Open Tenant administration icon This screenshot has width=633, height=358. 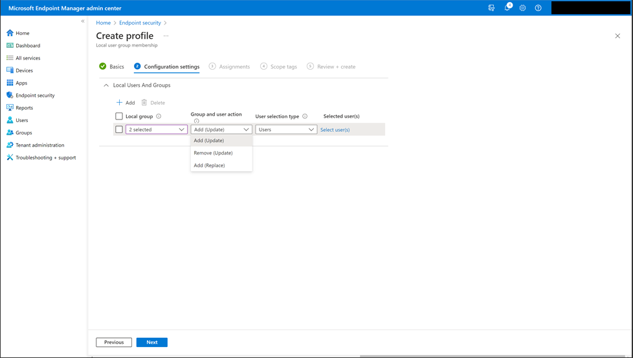coord(10,145)
